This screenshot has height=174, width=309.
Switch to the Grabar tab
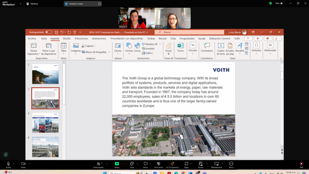151,38
